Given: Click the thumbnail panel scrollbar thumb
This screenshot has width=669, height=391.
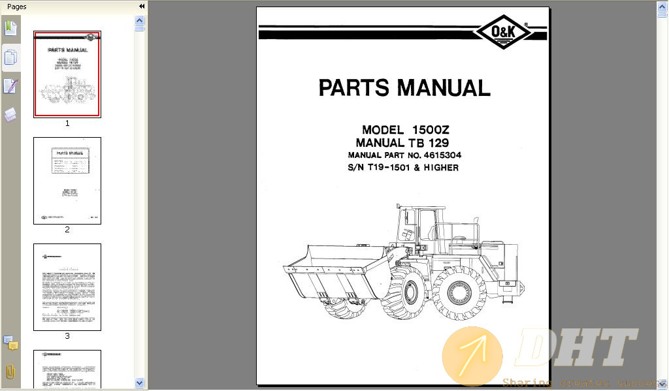Looking at the screenshot, I should pos(140,29).
